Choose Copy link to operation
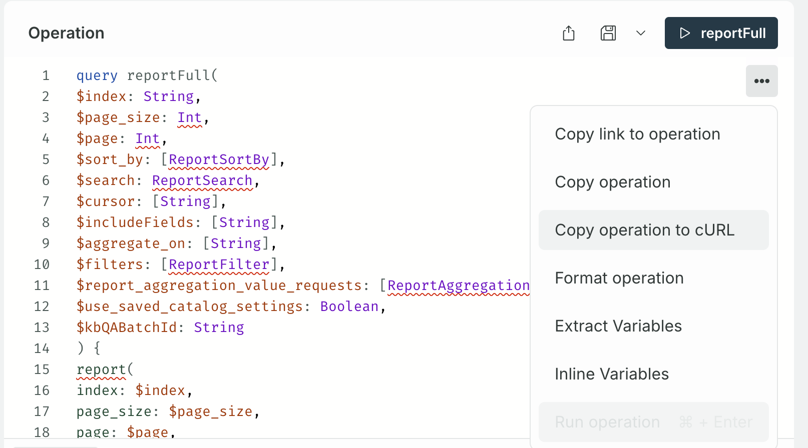Screen dimensions: 808x448 [654, 134]
